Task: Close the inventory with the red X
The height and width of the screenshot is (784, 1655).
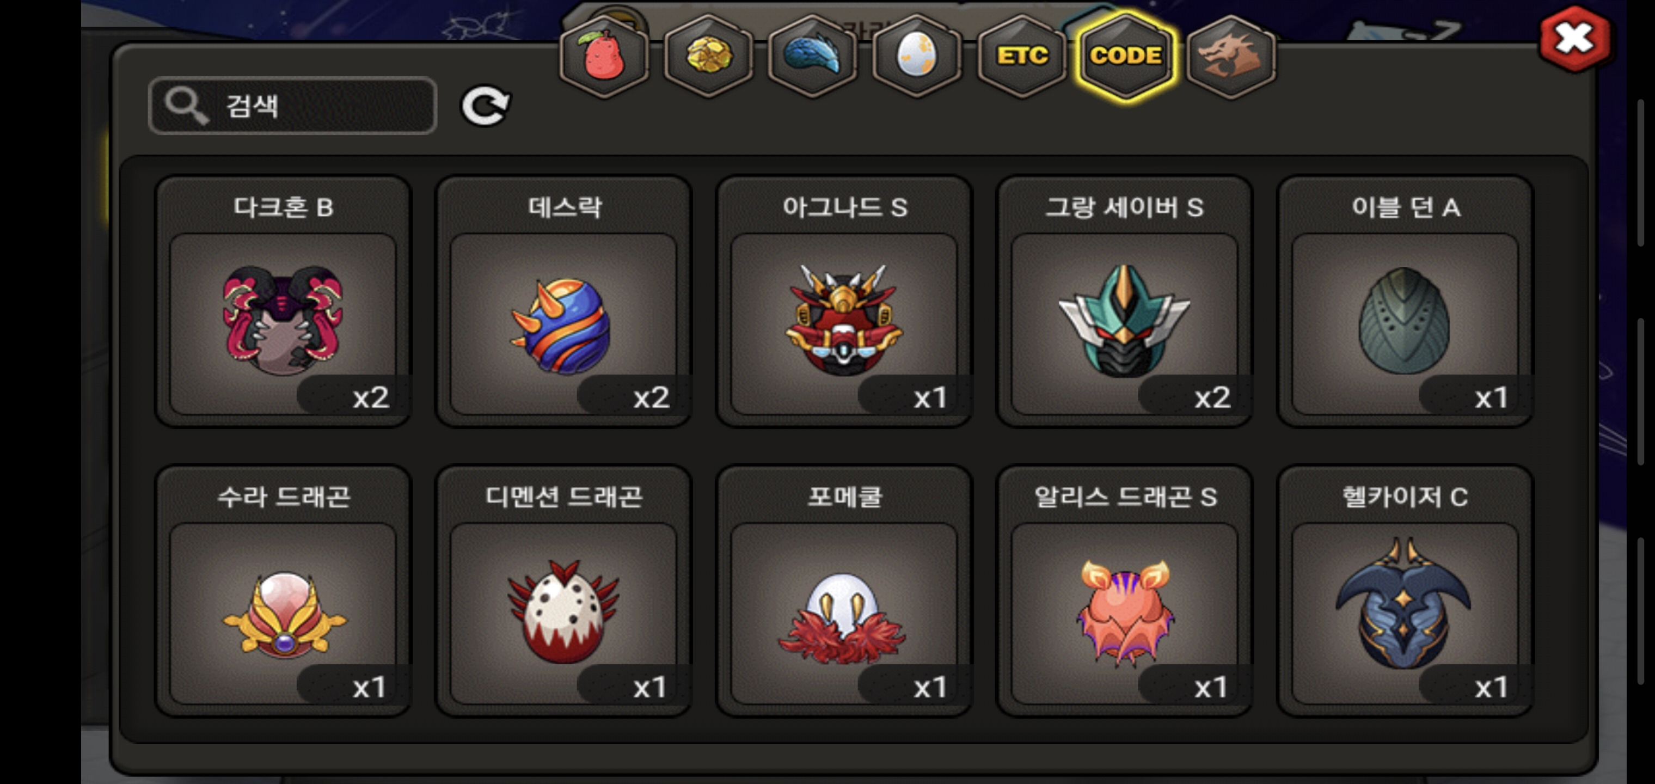Action: (x=1574, y=39)
